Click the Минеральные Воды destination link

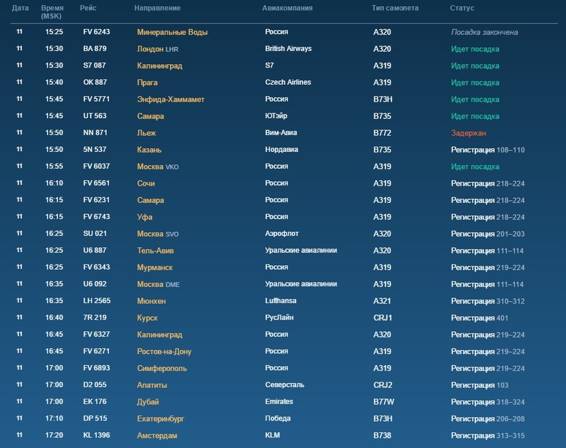[x=172, y=32]
